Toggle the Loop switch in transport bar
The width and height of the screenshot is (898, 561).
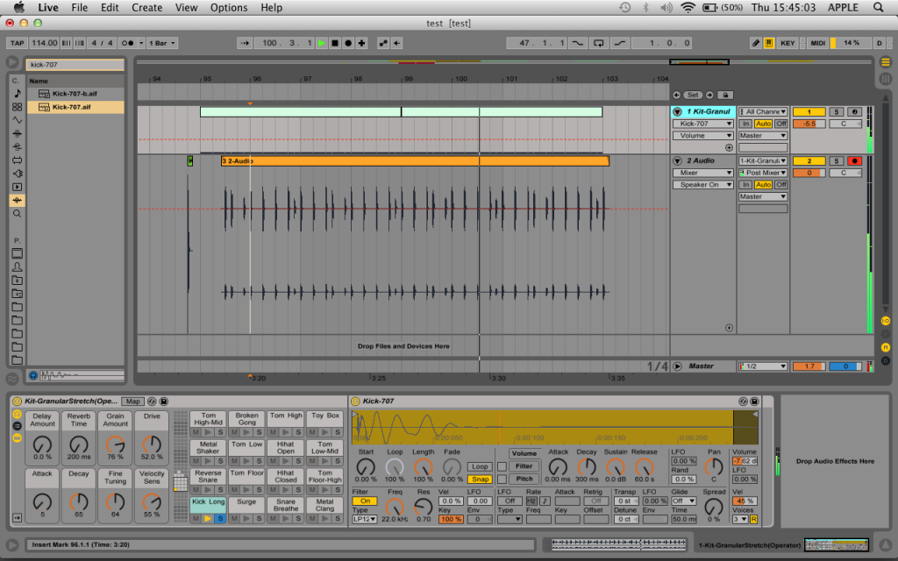[x=598, y=43]
